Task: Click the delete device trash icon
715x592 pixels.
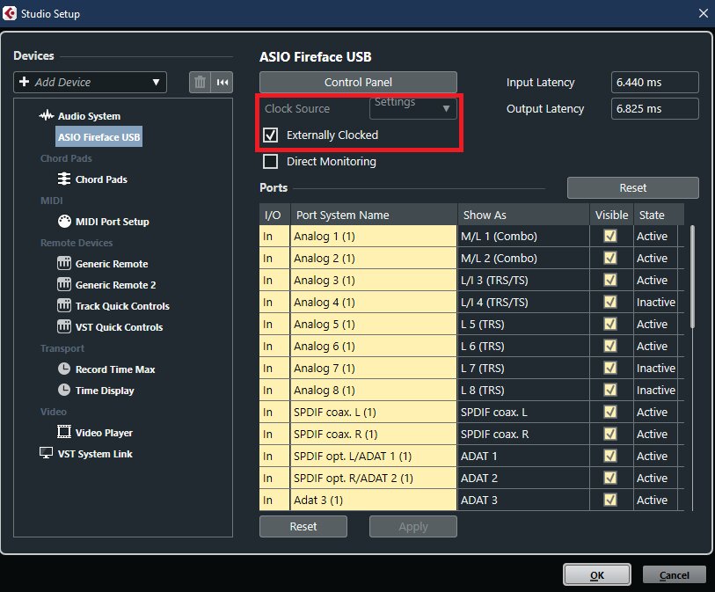Action: pos(200,82)
